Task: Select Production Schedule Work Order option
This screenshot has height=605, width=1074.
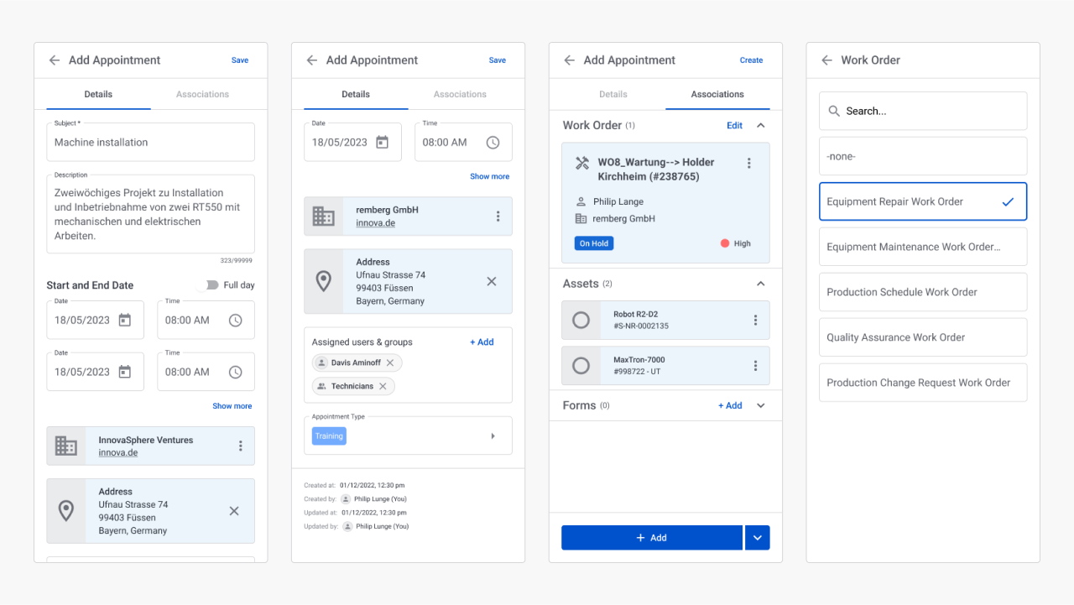Action: pyautogui.click(x=923, y=292)
